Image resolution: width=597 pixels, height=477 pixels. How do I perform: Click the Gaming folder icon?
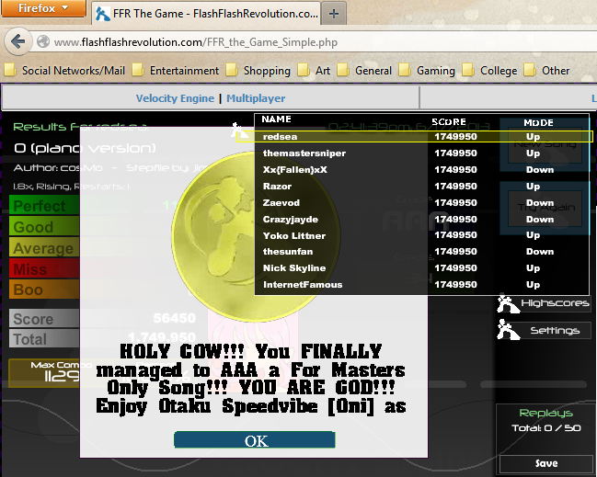coord(405,70)
